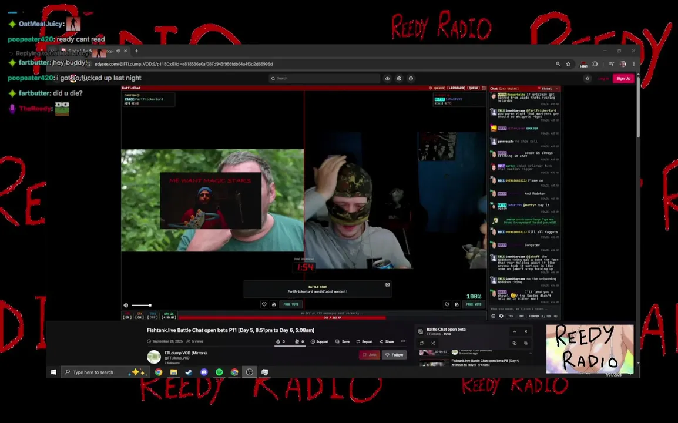Click the BattleChat header expand icon
This screenshot has width=678, height=423.
(x=484, y=88)
